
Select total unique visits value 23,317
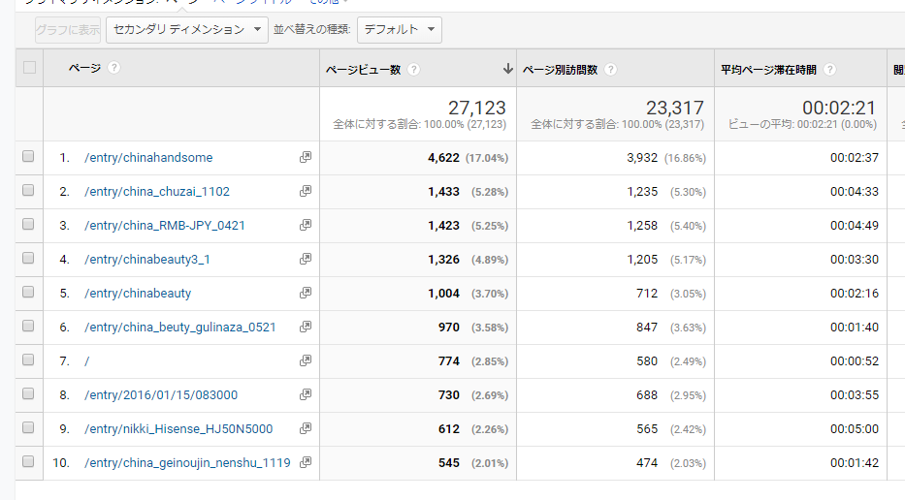[675, 108]
